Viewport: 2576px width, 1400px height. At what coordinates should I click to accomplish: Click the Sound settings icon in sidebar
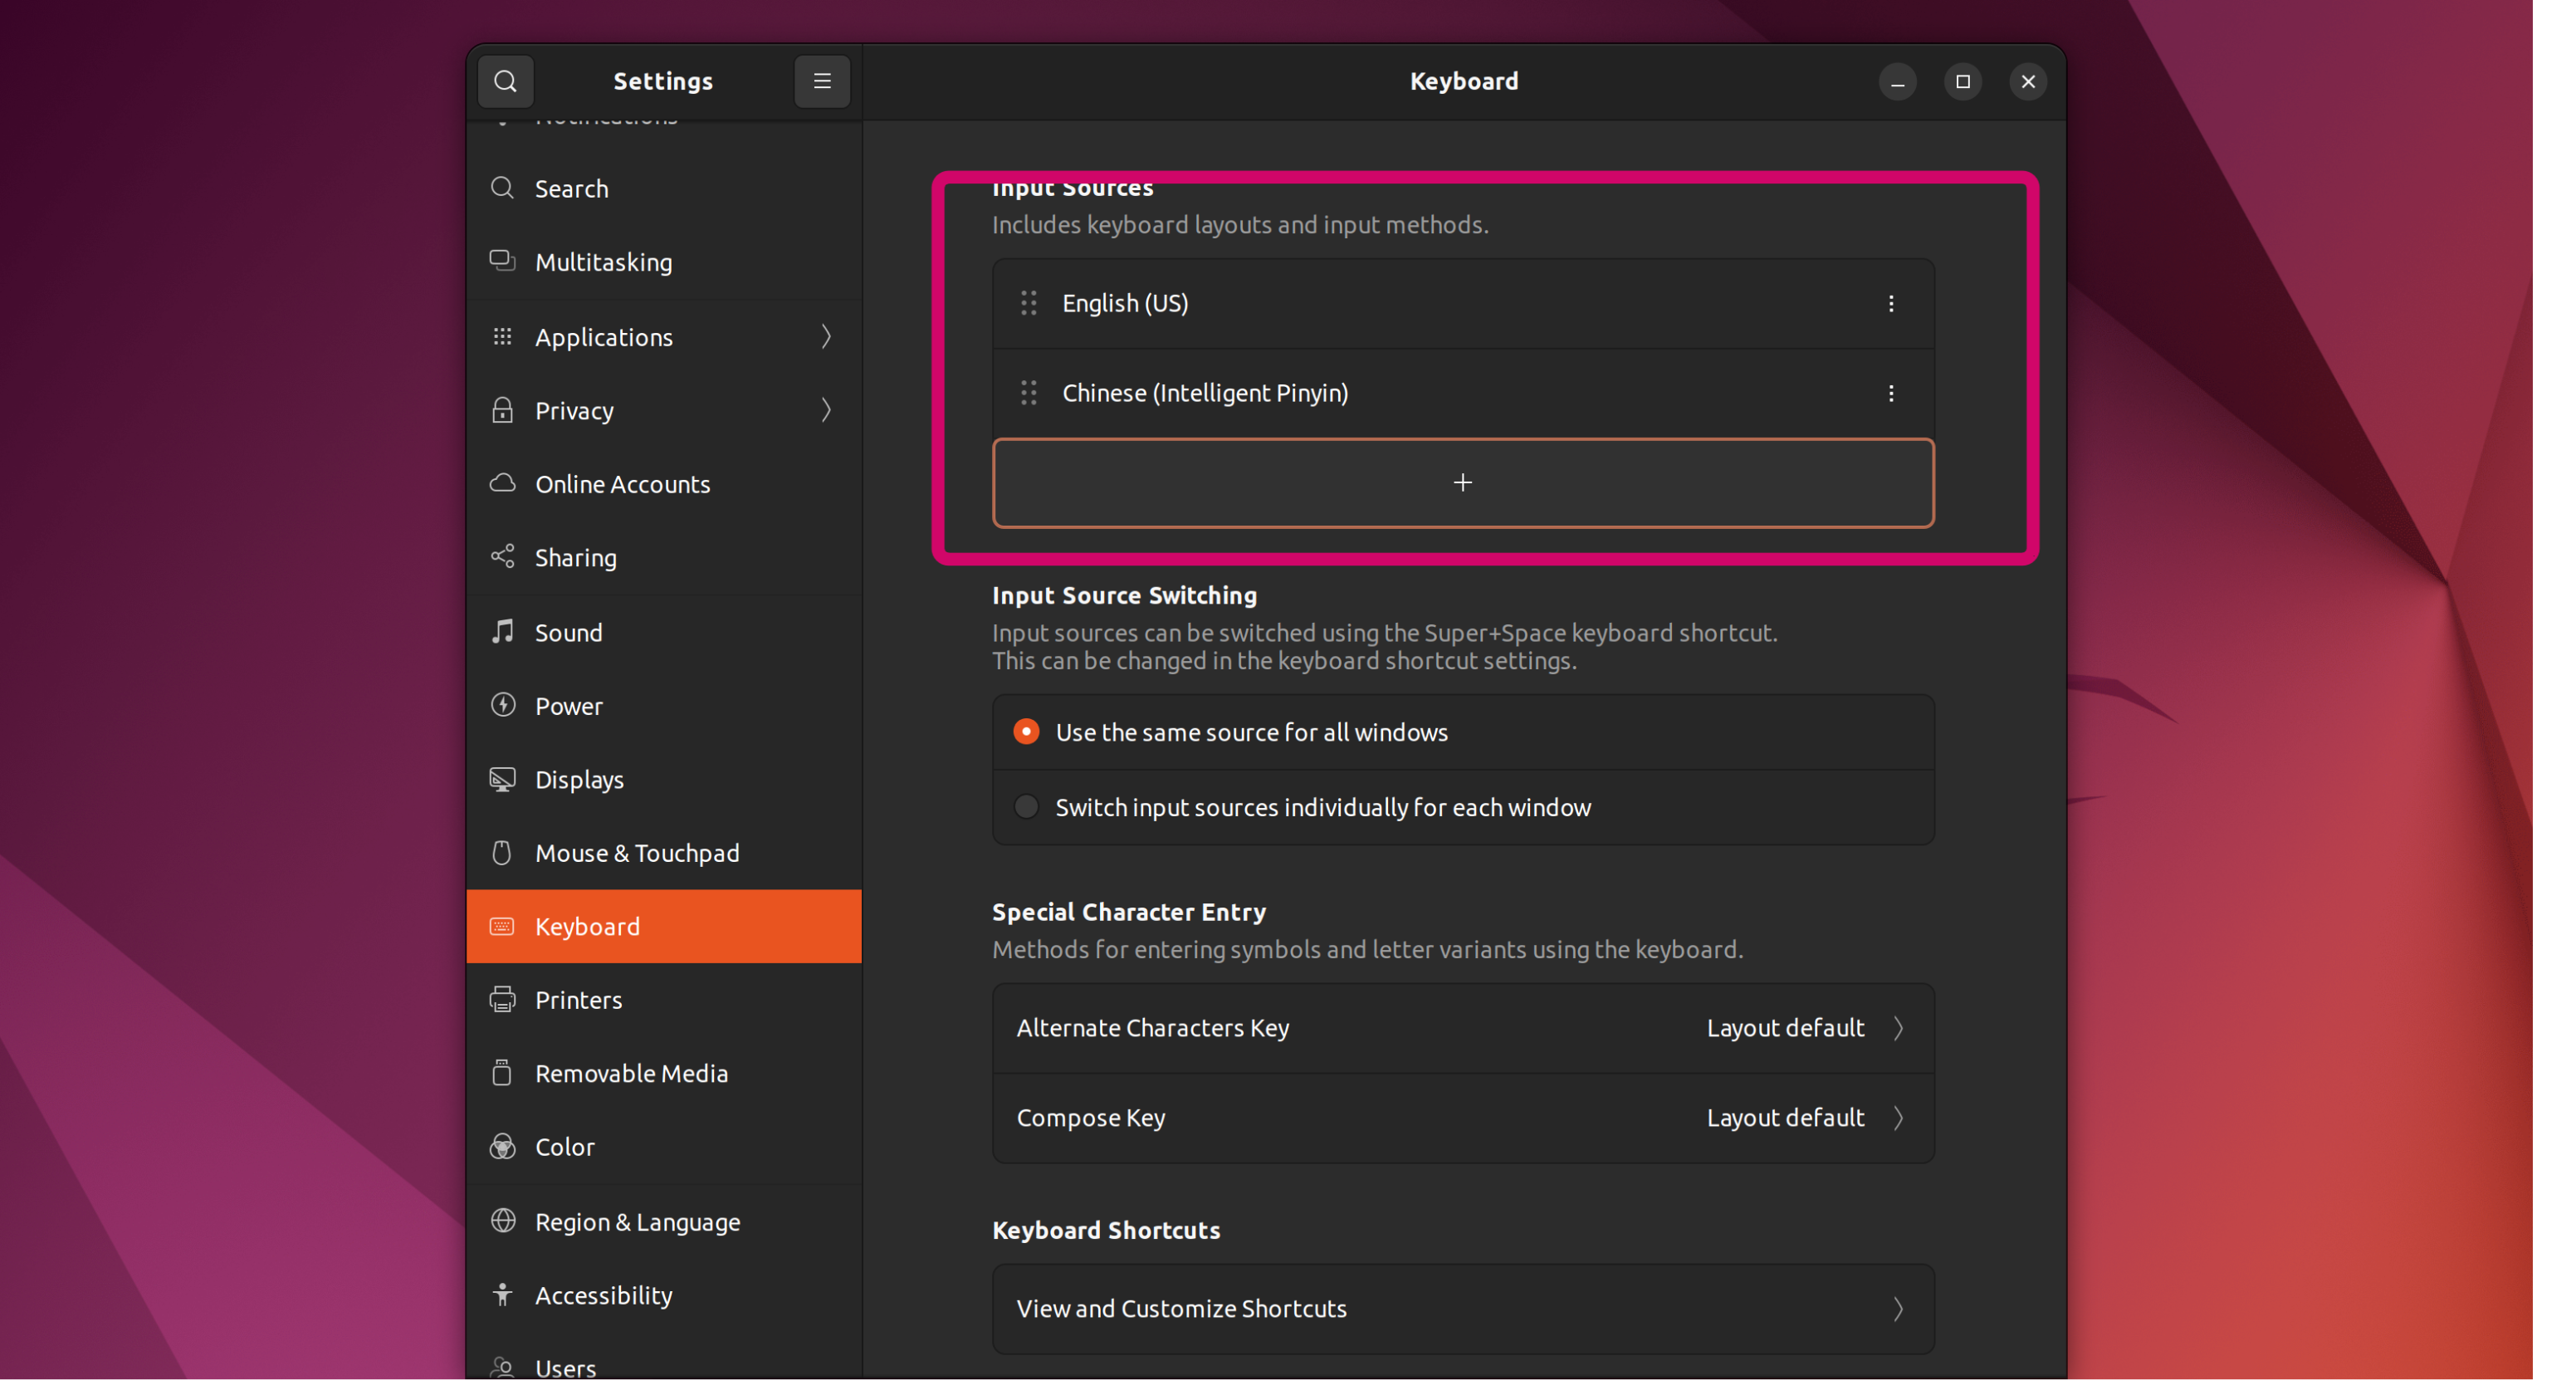[x=503, y=631]
